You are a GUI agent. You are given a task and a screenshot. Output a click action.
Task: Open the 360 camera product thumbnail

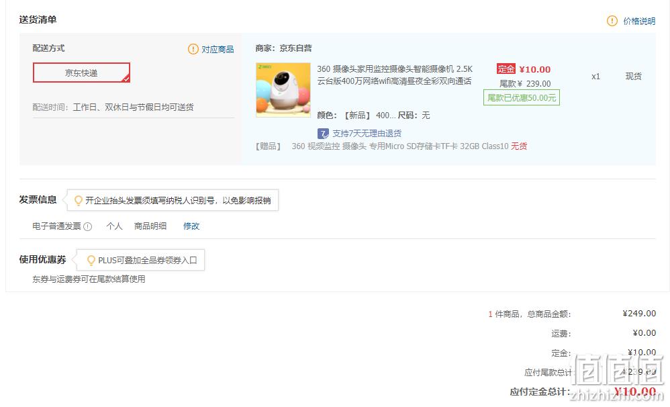(x=283, y=90)
